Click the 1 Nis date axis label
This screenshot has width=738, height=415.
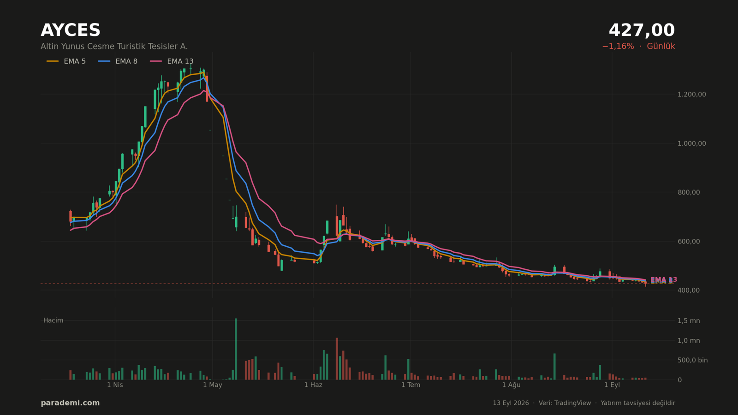point(115,385)
